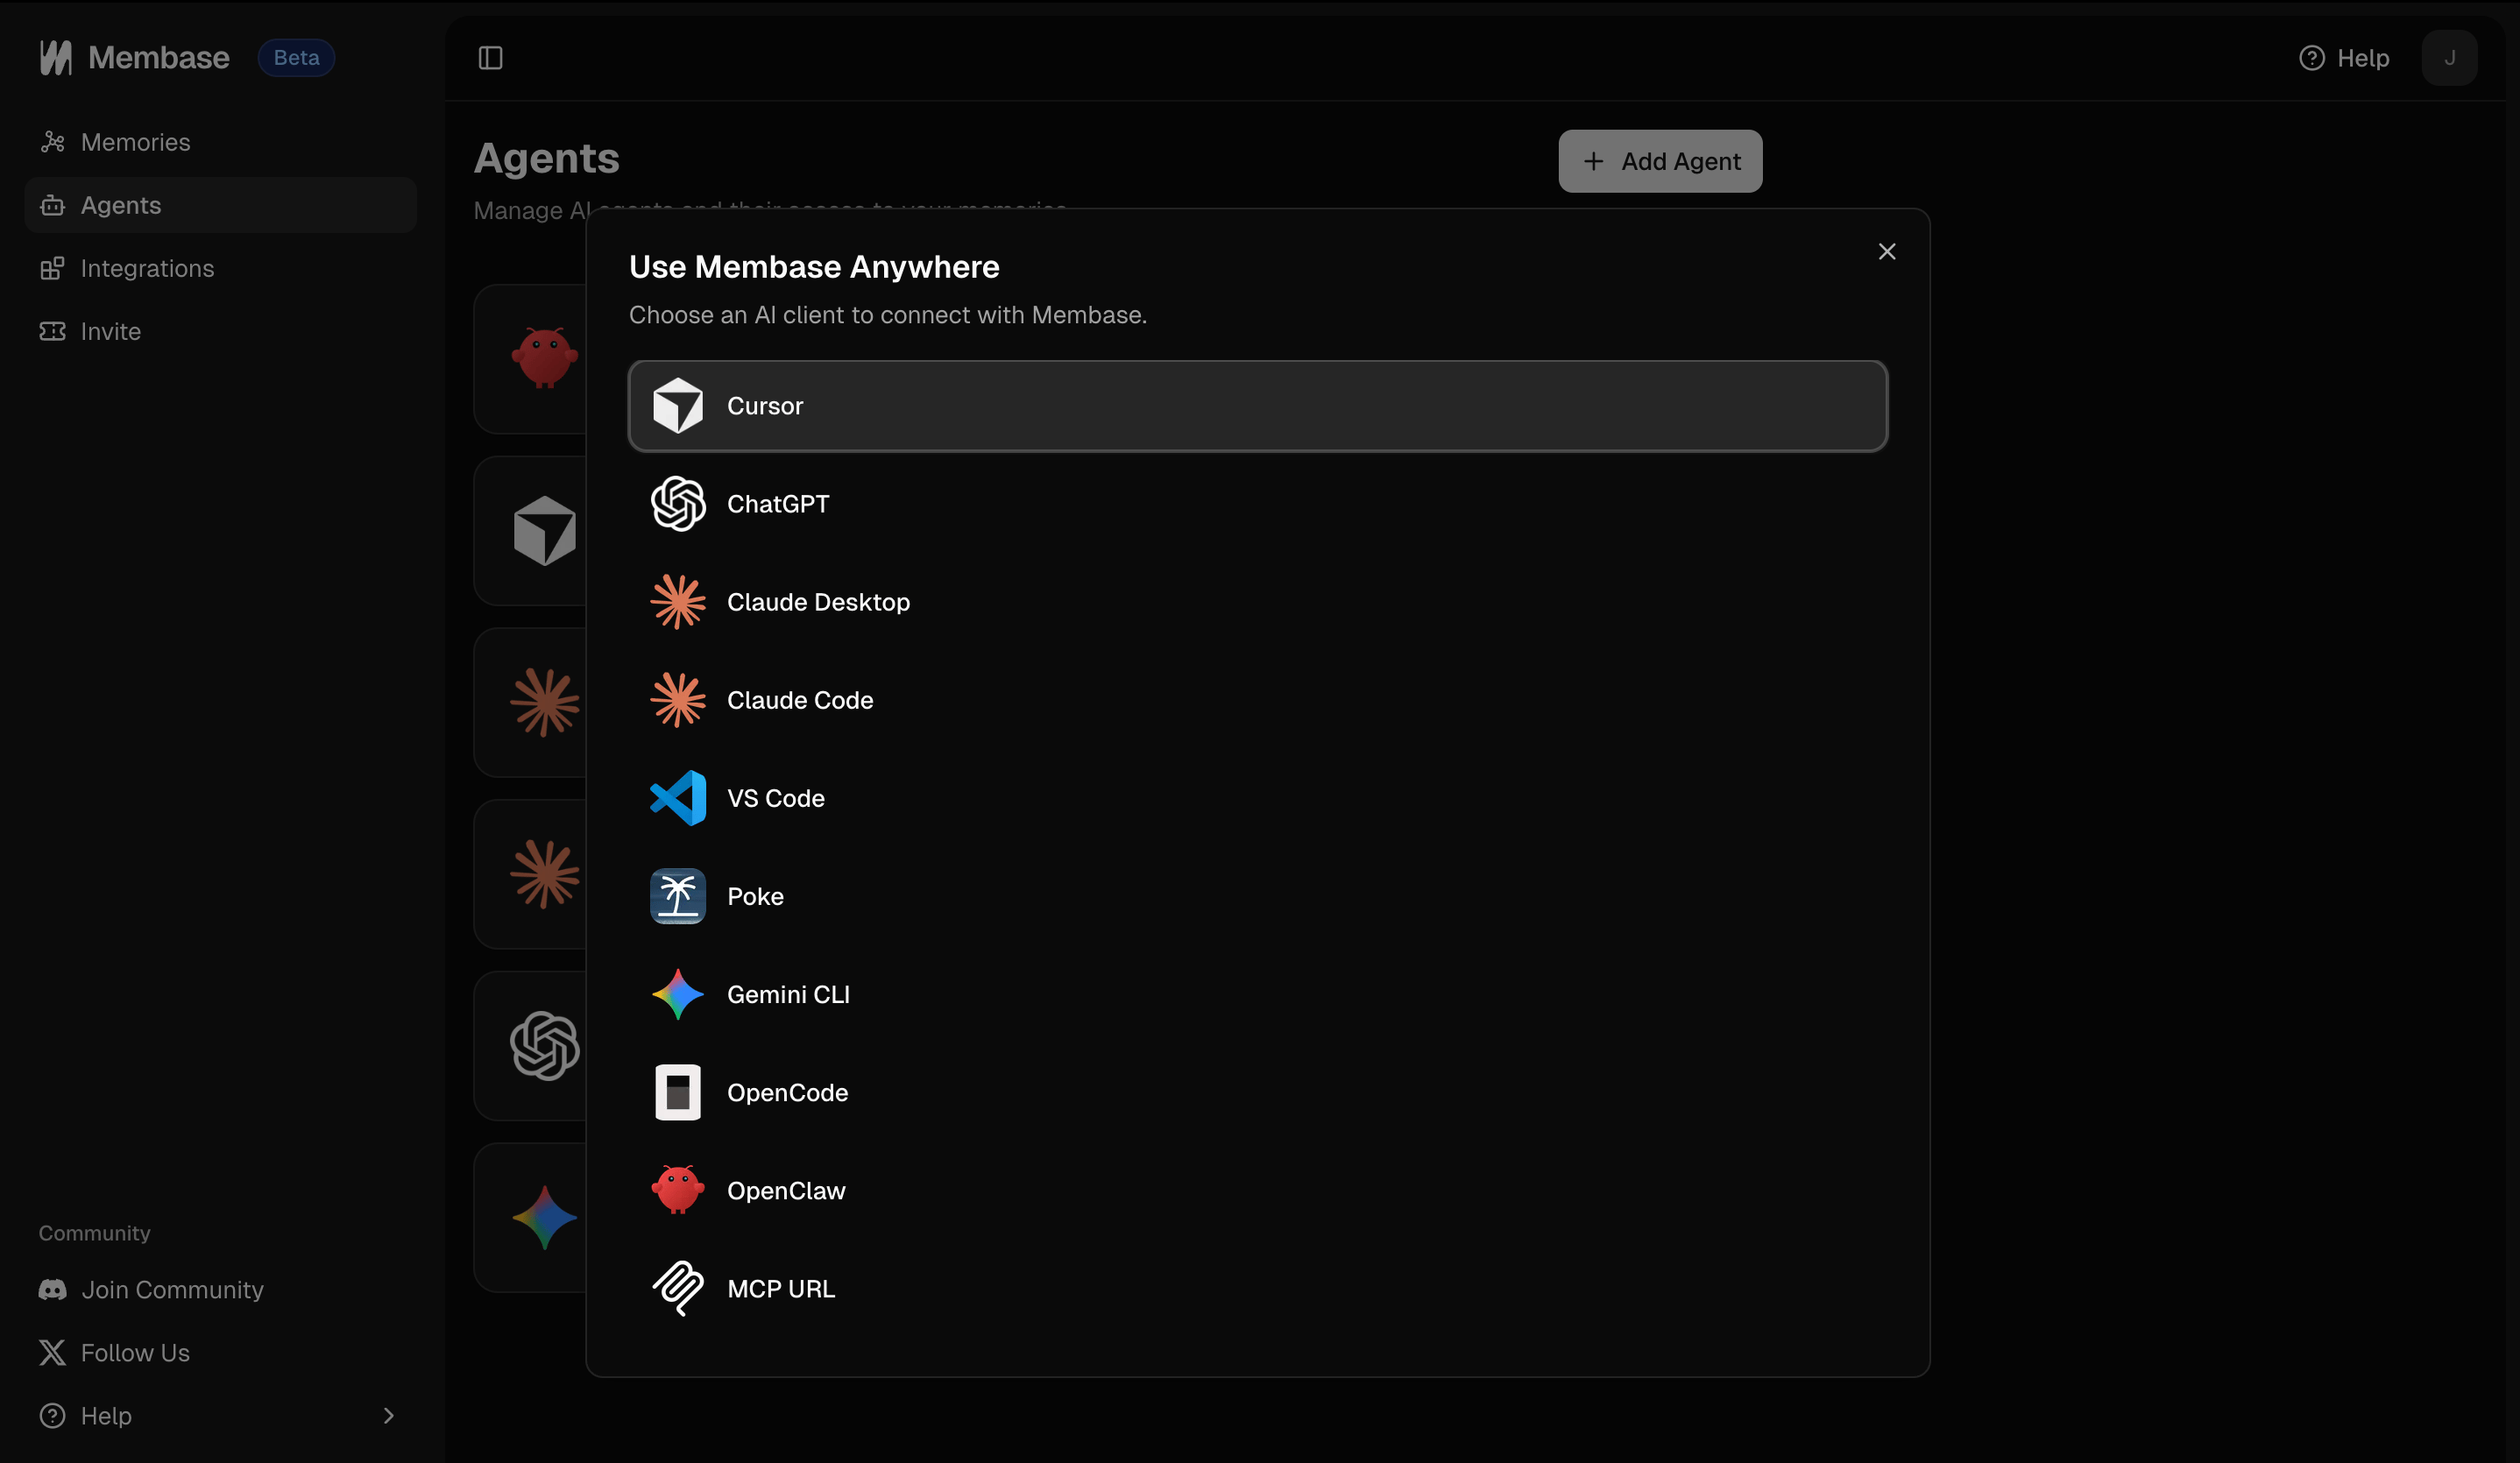Click the top bar Help question icon

click(2312, 58)
